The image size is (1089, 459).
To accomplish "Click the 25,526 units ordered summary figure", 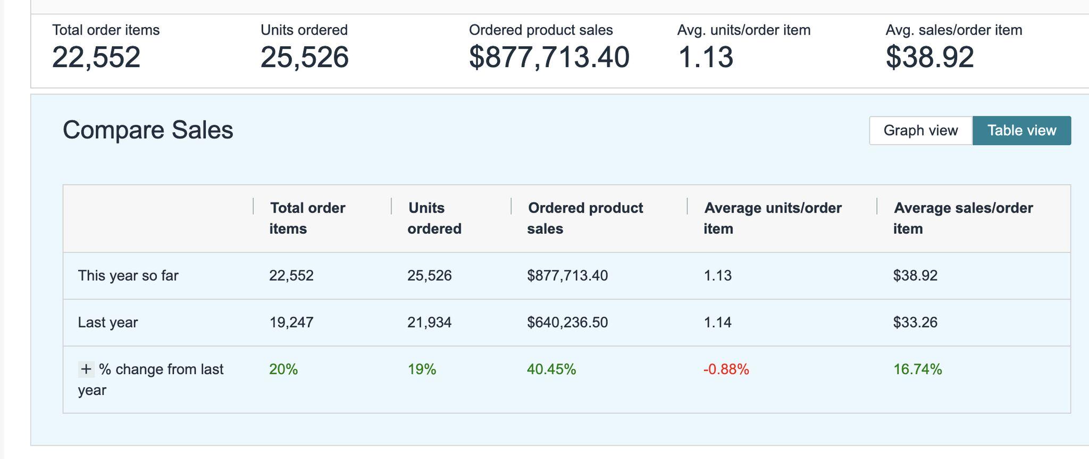I will 305,57.
